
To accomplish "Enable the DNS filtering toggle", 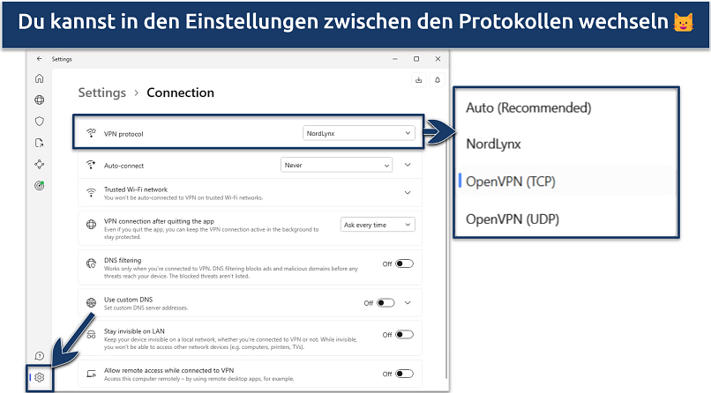I will pyautogui.click(x=405, y=263).
